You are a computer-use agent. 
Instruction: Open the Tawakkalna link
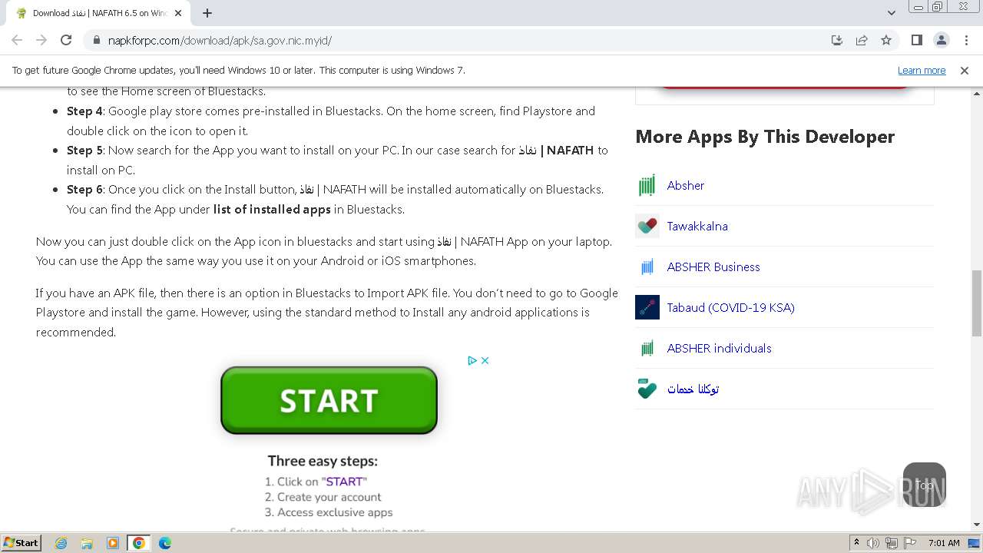pyautogui.click(x=697, y=227)
